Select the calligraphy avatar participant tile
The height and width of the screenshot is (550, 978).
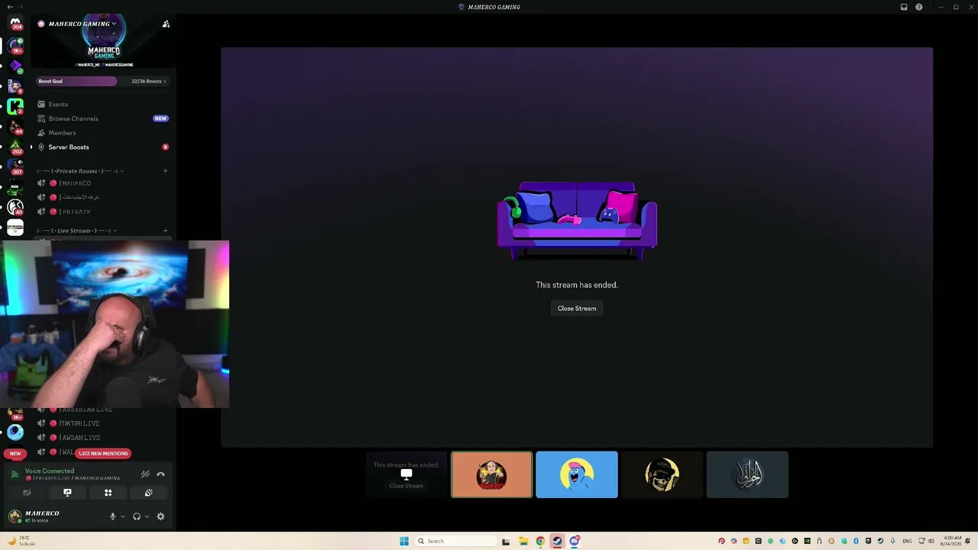coord(747,474)
